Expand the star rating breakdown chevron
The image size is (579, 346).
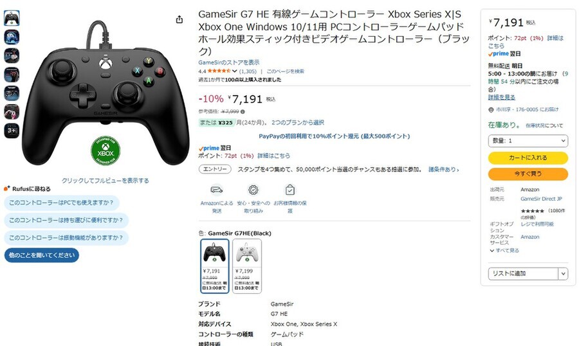234,71
